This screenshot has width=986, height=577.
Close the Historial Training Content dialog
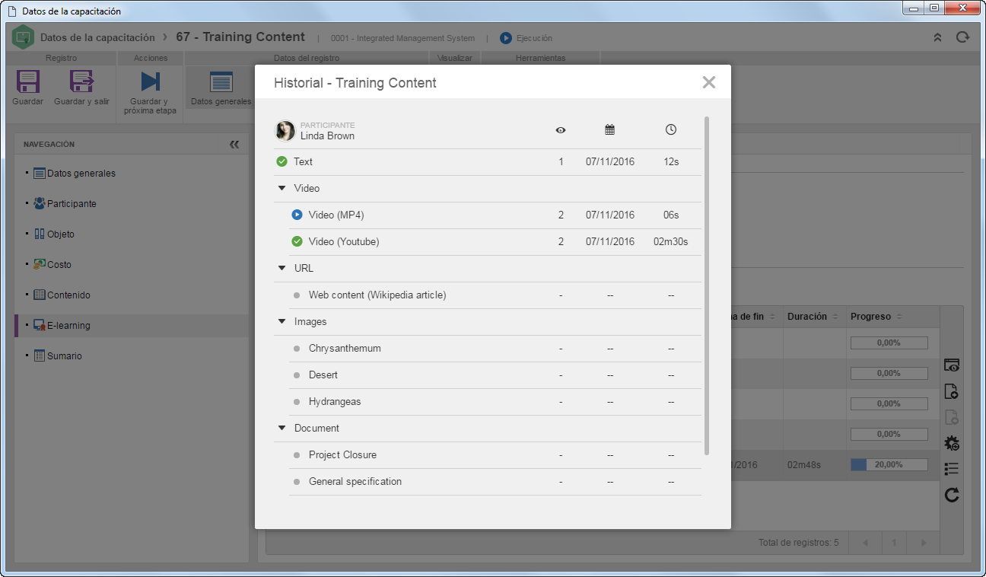[x=709, y=82]
